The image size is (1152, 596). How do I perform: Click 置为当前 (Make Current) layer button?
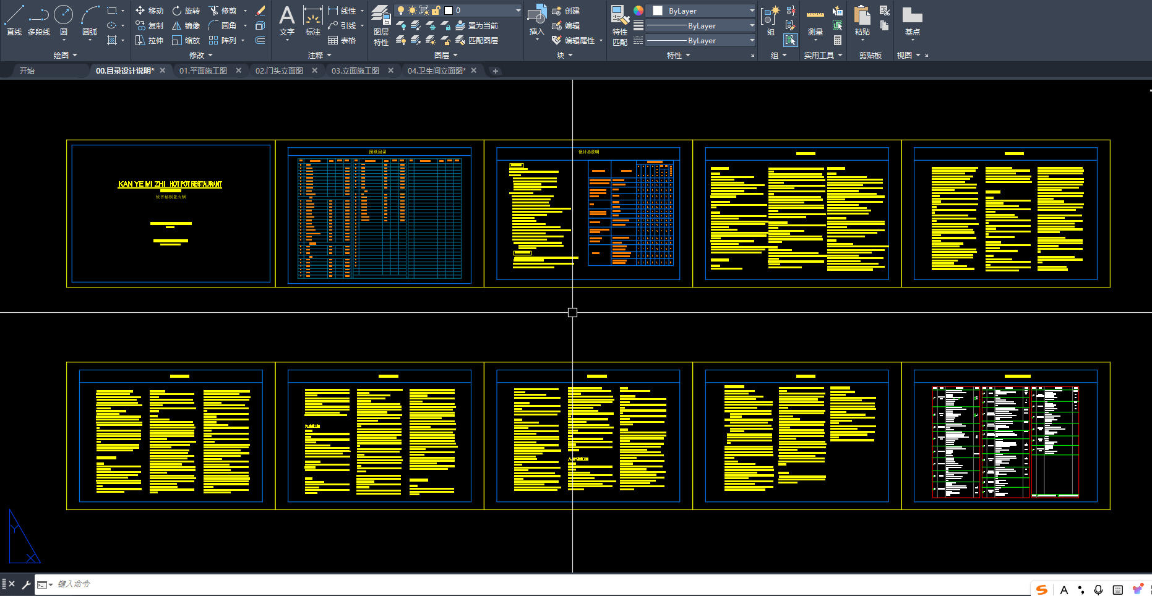point(476,25)
